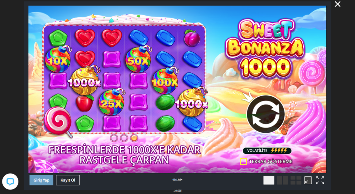This screenshot has height=194, width=355.
Task: Select the four-screen grid layout icon
Action: click(x=296, y=180)
